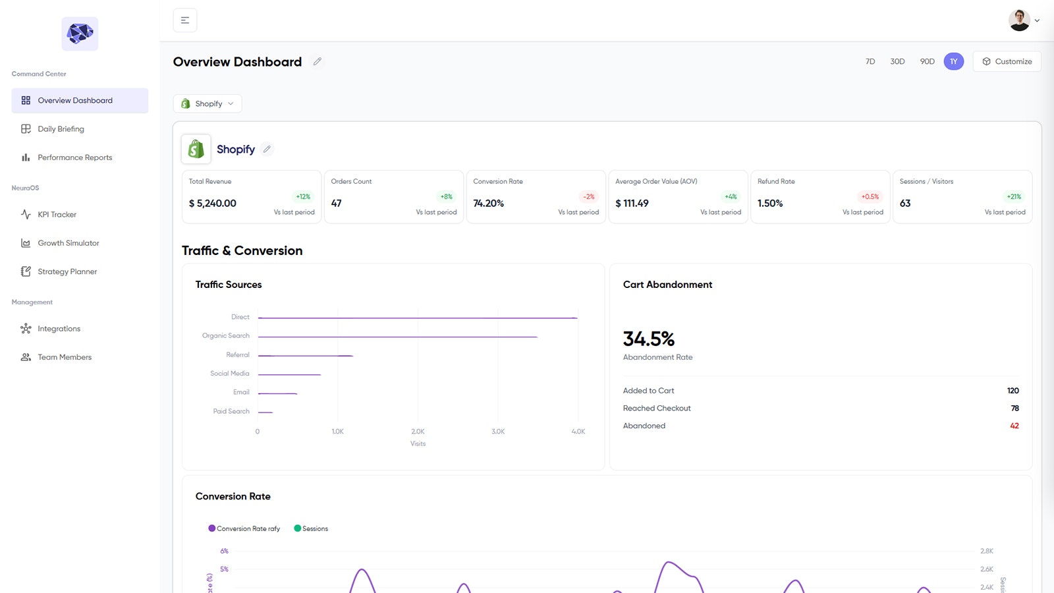The image size is (1054, 593).
Task: Click the Traffic Sources card title
Action: [x=229, y=285]
